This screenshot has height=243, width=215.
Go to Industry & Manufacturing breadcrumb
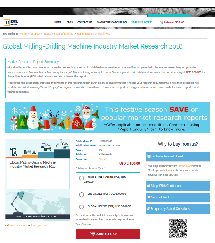coord(58,33)
